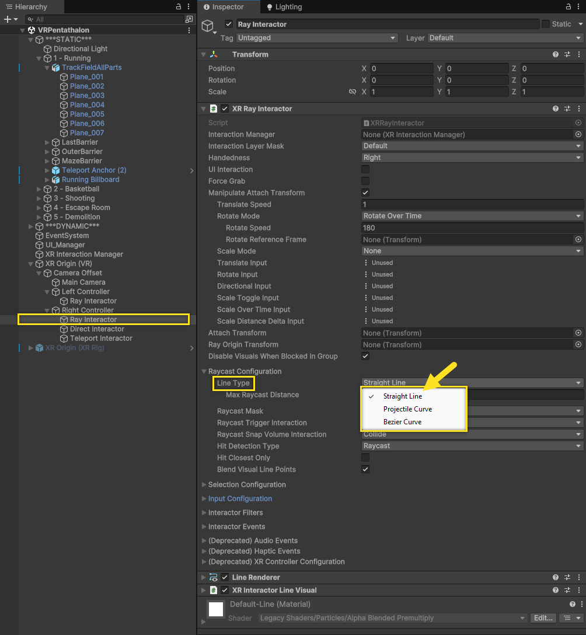Disable Manipulate Attach Transform
The height and width of the screenshot is (635, 586).
[x=365, y=193]
